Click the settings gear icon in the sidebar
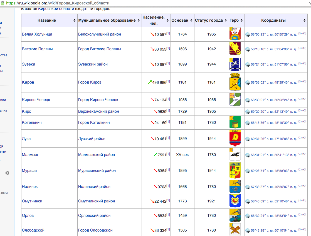Viewport: 311px width, 236px height. 7,173
